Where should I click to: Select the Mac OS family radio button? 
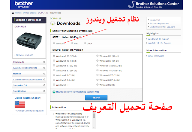72,43
